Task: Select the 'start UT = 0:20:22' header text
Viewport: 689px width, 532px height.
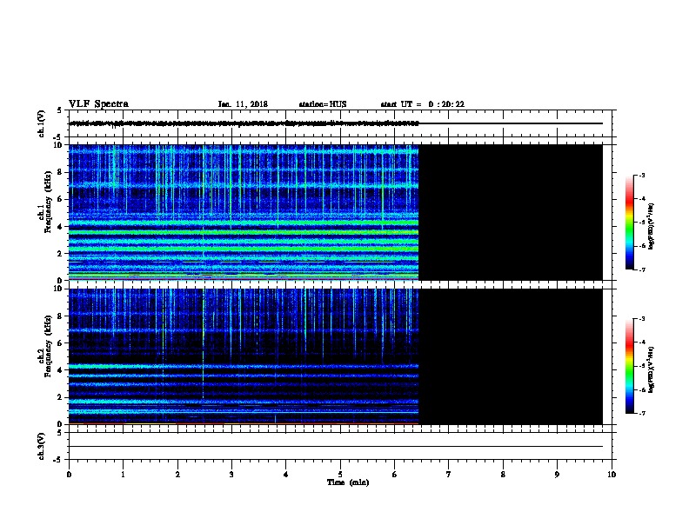Action: click(x=422, y=104)
